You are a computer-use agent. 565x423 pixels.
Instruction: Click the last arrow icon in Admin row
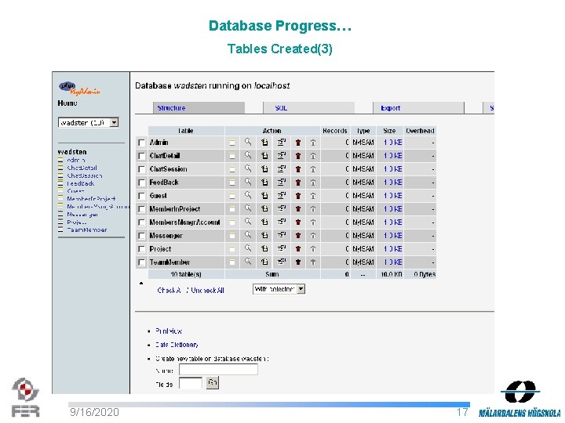coord(313,143)
